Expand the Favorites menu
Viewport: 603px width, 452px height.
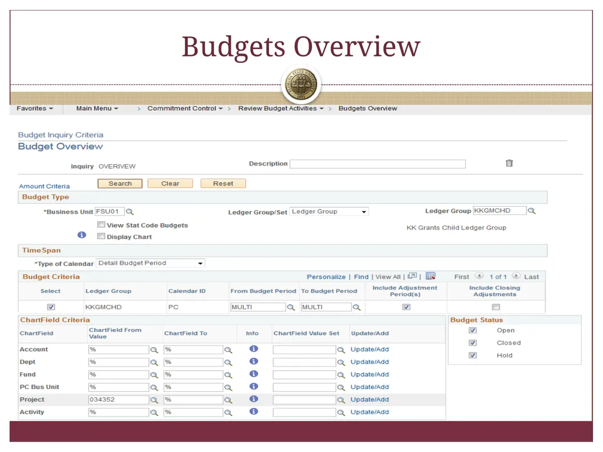coord(35,108)
